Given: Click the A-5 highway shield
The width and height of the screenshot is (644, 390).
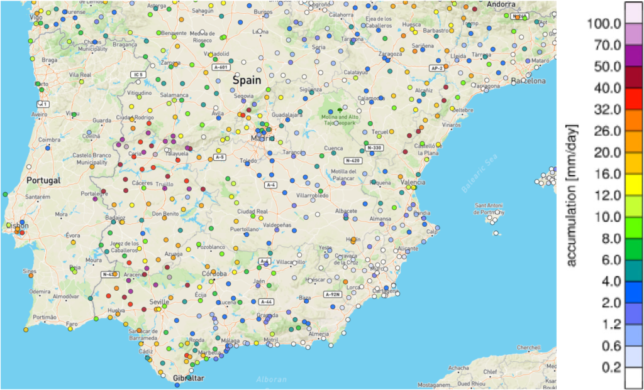Looking at the screenshot, I should (x=219, y=157).
